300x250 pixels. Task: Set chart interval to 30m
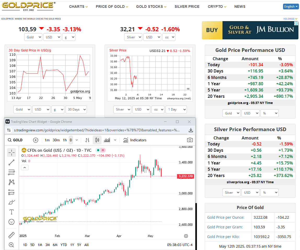pyautogui.click(x=56, y=140)
